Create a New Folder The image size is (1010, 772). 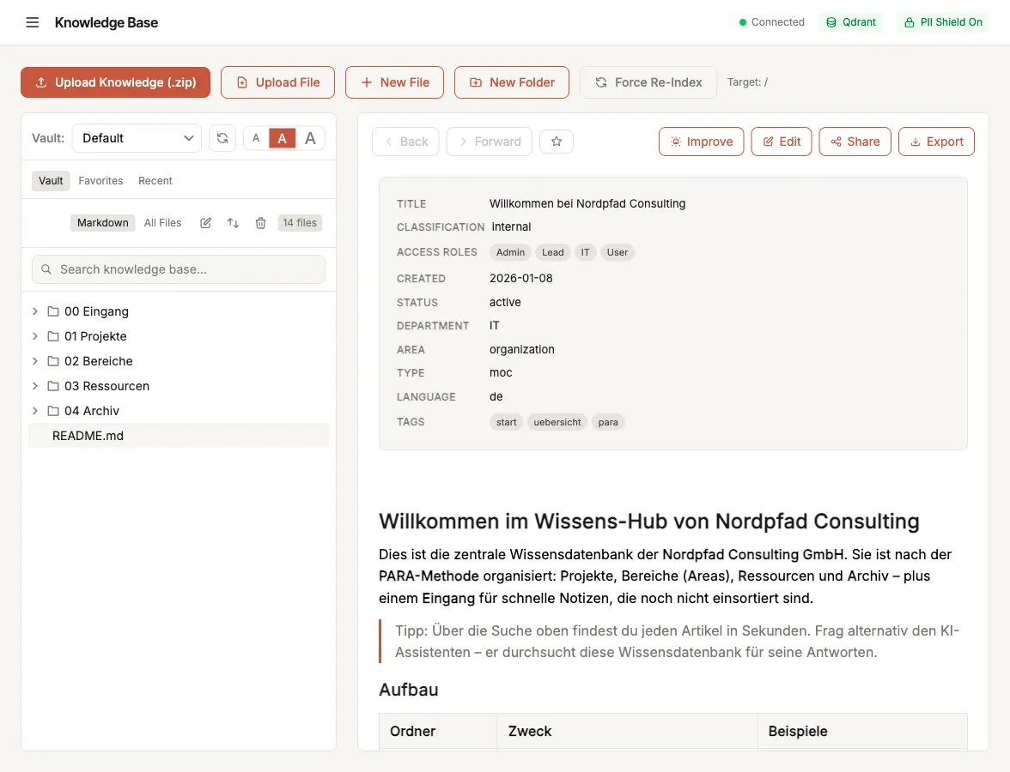[512, 82]
